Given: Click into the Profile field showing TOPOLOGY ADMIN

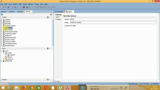Looking at the screenshot, I should pos(113,22).
